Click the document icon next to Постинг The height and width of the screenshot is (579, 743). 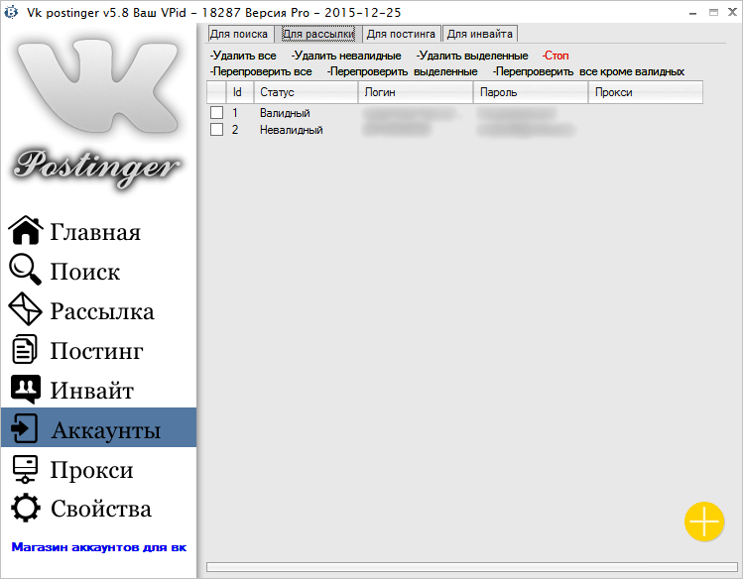[25, 349]
